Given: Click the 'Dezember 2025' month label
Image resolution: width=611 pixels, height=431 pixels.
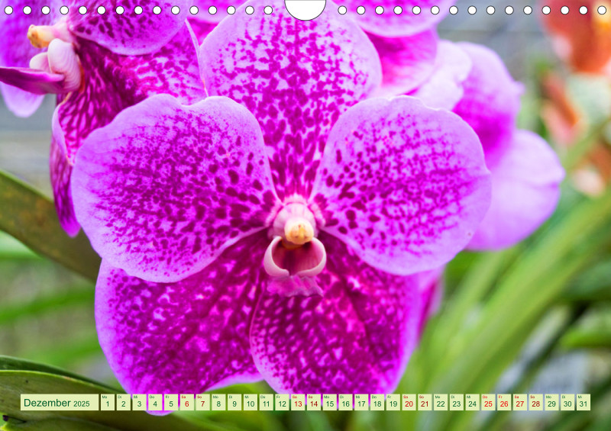Looking at the screenshot, I should click(x=60, y=402).
